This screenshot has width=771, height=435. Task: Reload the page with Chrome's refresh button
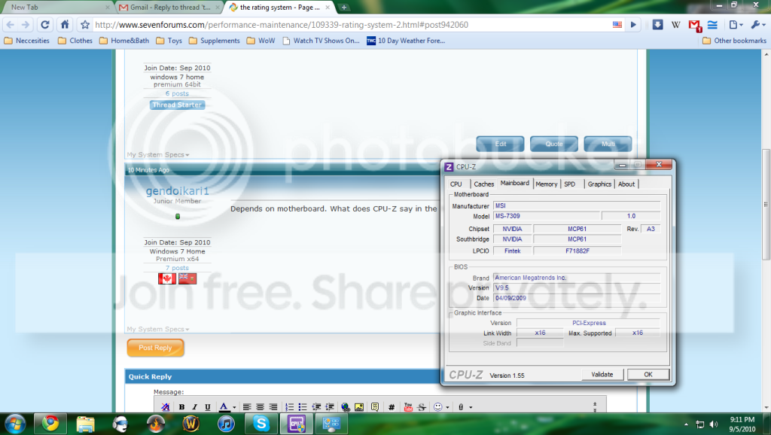click(44, 25)
